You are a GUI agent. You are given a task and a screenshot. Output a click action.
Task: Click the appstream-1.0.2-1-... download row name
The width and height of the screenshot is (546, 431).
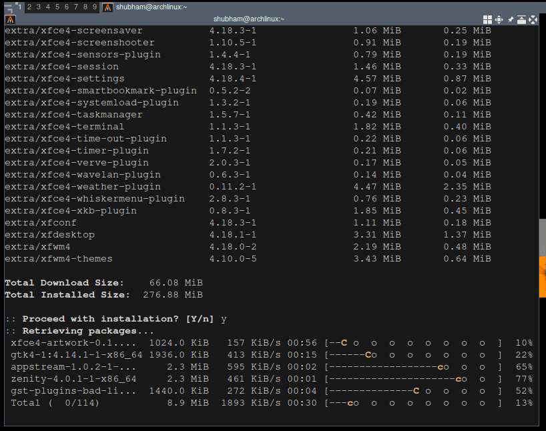tap(73, 367)
